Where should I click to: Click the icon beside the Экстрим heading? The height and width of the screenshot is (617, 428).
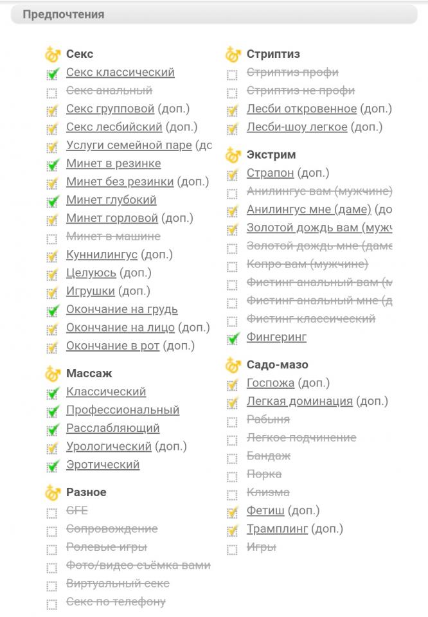pyautogui.click(x=233, y=155)
